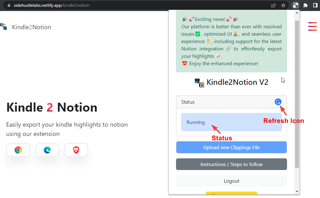
Task: Click the Status refresh icon
Action: pyautogui.click(x=278, y=102)
